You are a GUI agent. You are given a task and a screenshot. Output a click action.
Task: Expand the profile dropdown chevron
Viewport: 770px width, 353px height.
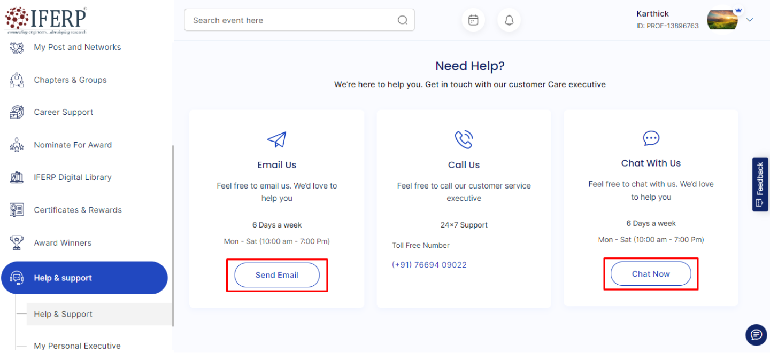[x=750, y=20]
